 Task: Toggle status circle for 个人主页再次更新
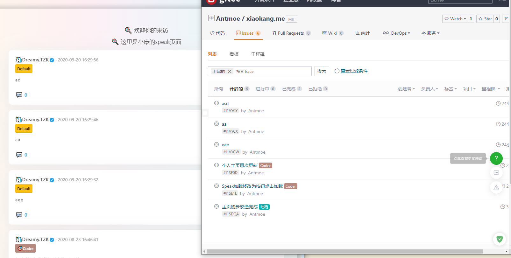216,165
